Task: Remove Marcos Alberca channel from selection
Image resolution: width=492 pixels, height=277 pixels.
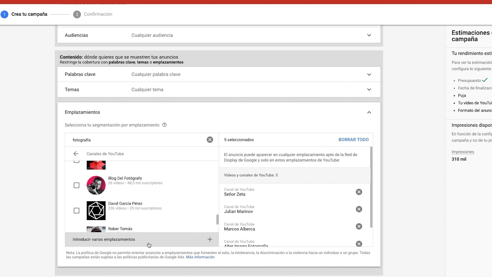Action: [x=359, y=226]
